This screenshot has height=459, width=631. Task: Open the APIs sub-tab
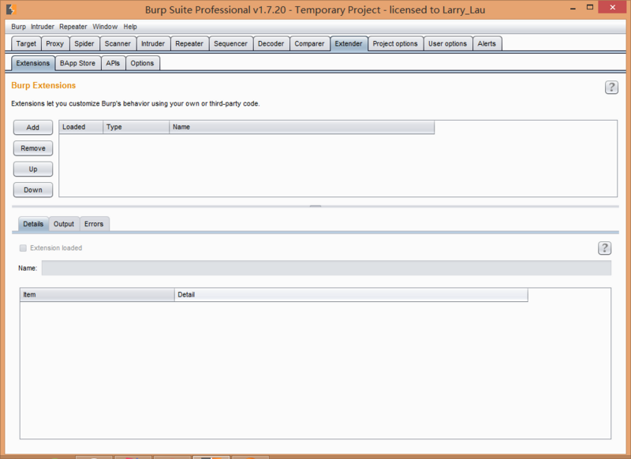(x=113, y=63)
